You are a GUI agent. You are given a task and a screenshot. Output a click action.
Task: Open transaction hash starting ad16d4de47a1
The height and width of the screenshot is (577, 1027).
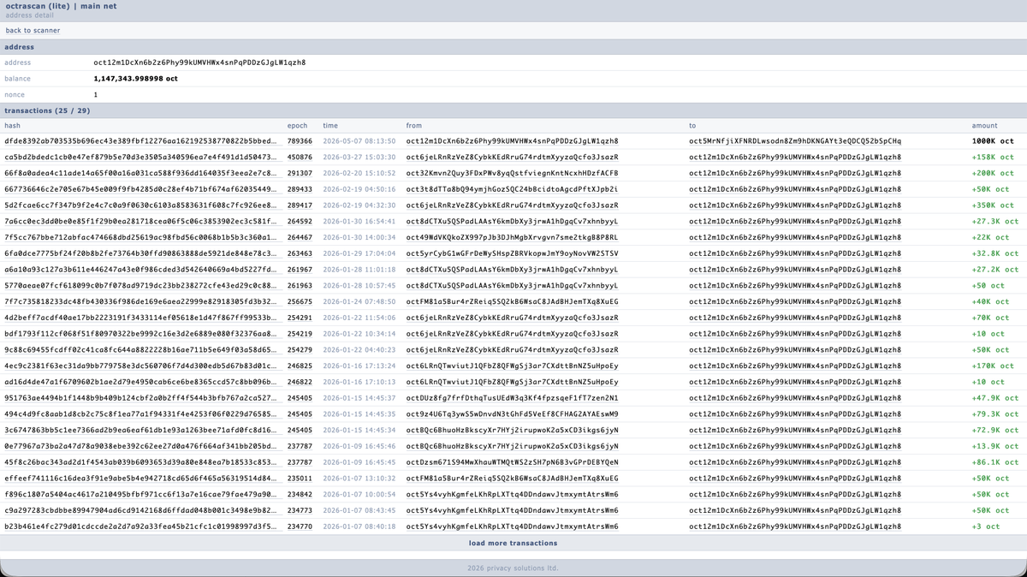click(141, 382)
